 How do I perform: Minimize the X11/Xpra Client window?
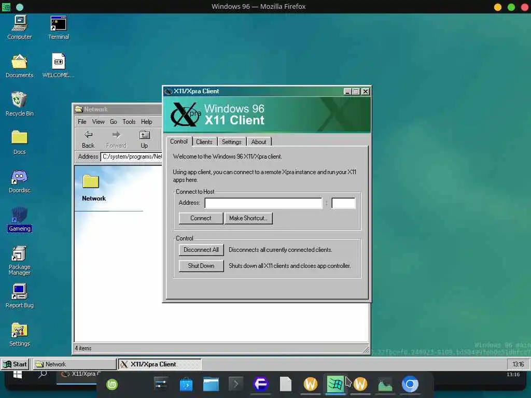coord(347,91)
